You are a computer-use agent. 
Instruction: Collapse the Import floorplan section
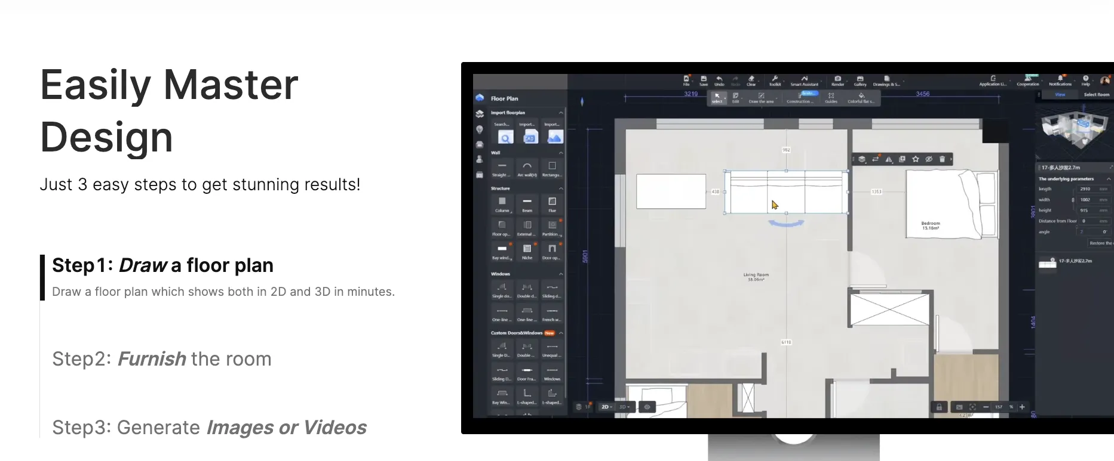point(560,113)
